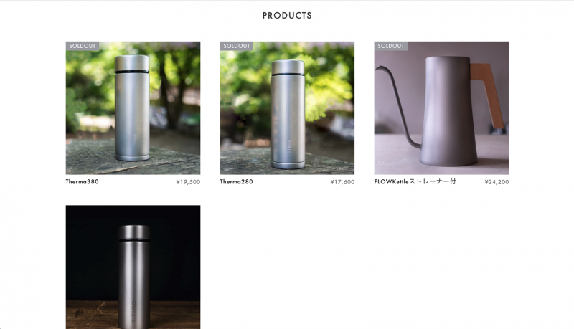This screenshot has width=574, height=329.
Task: Select the FLOWKettleストレーナー付 title link
Action: coord(415,181)
